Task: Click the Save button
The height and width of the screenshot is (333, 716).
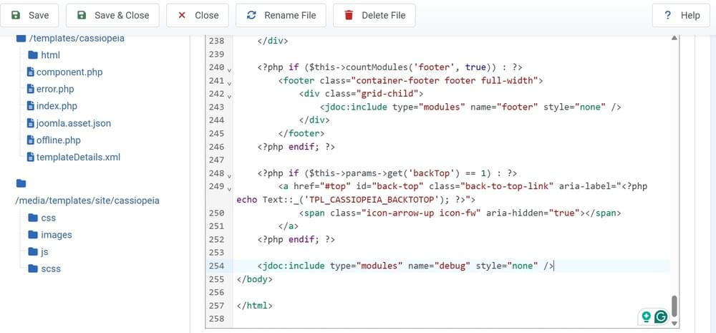Action: pyautogui.click(x=29, y=16)
